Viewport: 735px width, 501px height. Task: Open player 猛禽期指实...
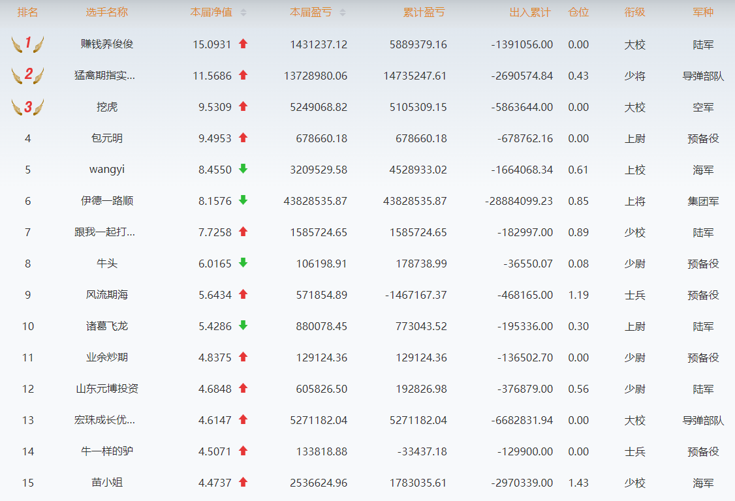click(x=104, y=76)
